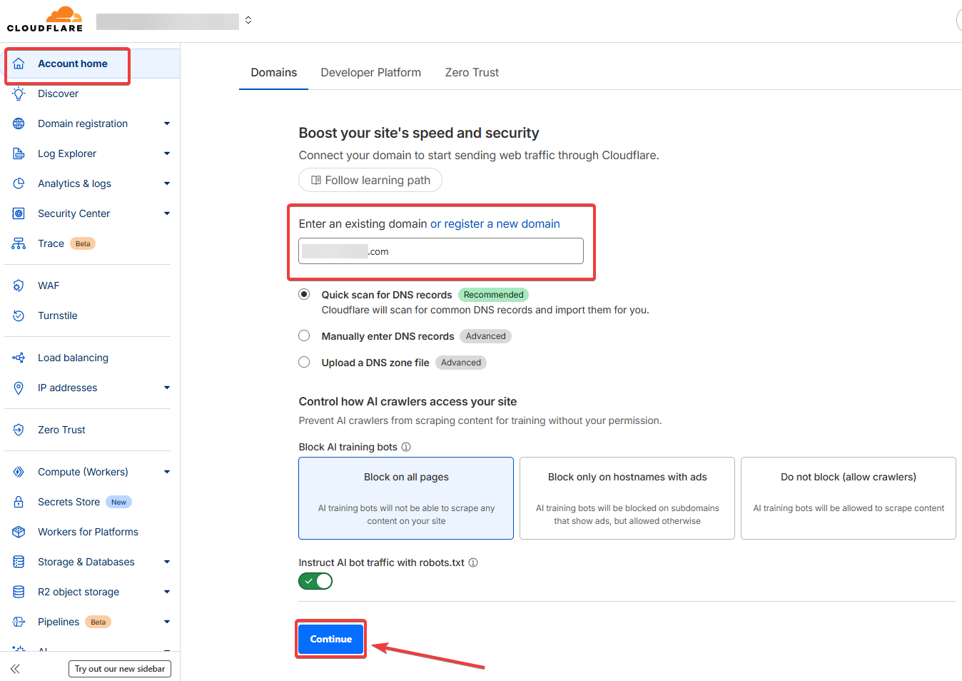The width and height of the screenshot is (962, 681).
Task: Open the Turnstile icon in sidebar
Action: pos(19,316)
